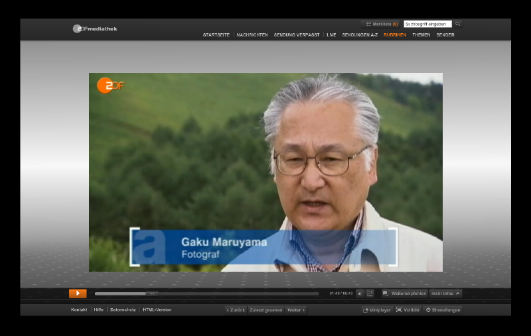Toggle Vollbild fullscreen mode

click(408, 309)
